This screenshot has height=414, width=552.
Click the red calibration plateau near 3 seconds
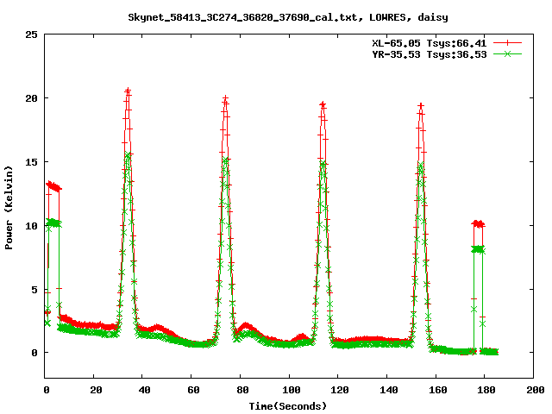(53, 186)
